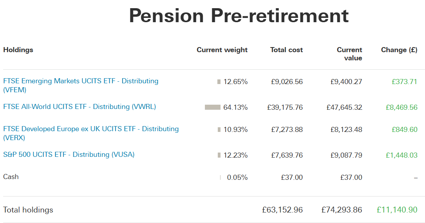Click the Current weight column header
The width and height of the screenshot is (425, 223).
pyautogui.click(x=222, y=50)
